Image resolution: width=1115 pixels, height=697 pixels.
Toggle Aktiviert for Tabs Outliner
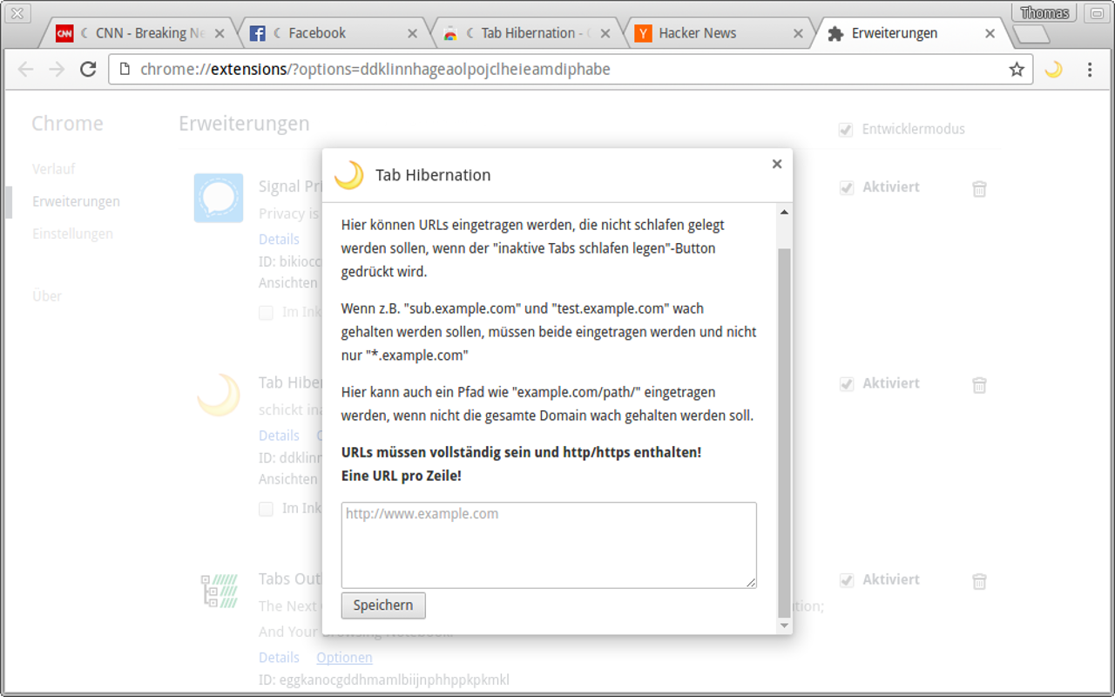tap(845, 580)
